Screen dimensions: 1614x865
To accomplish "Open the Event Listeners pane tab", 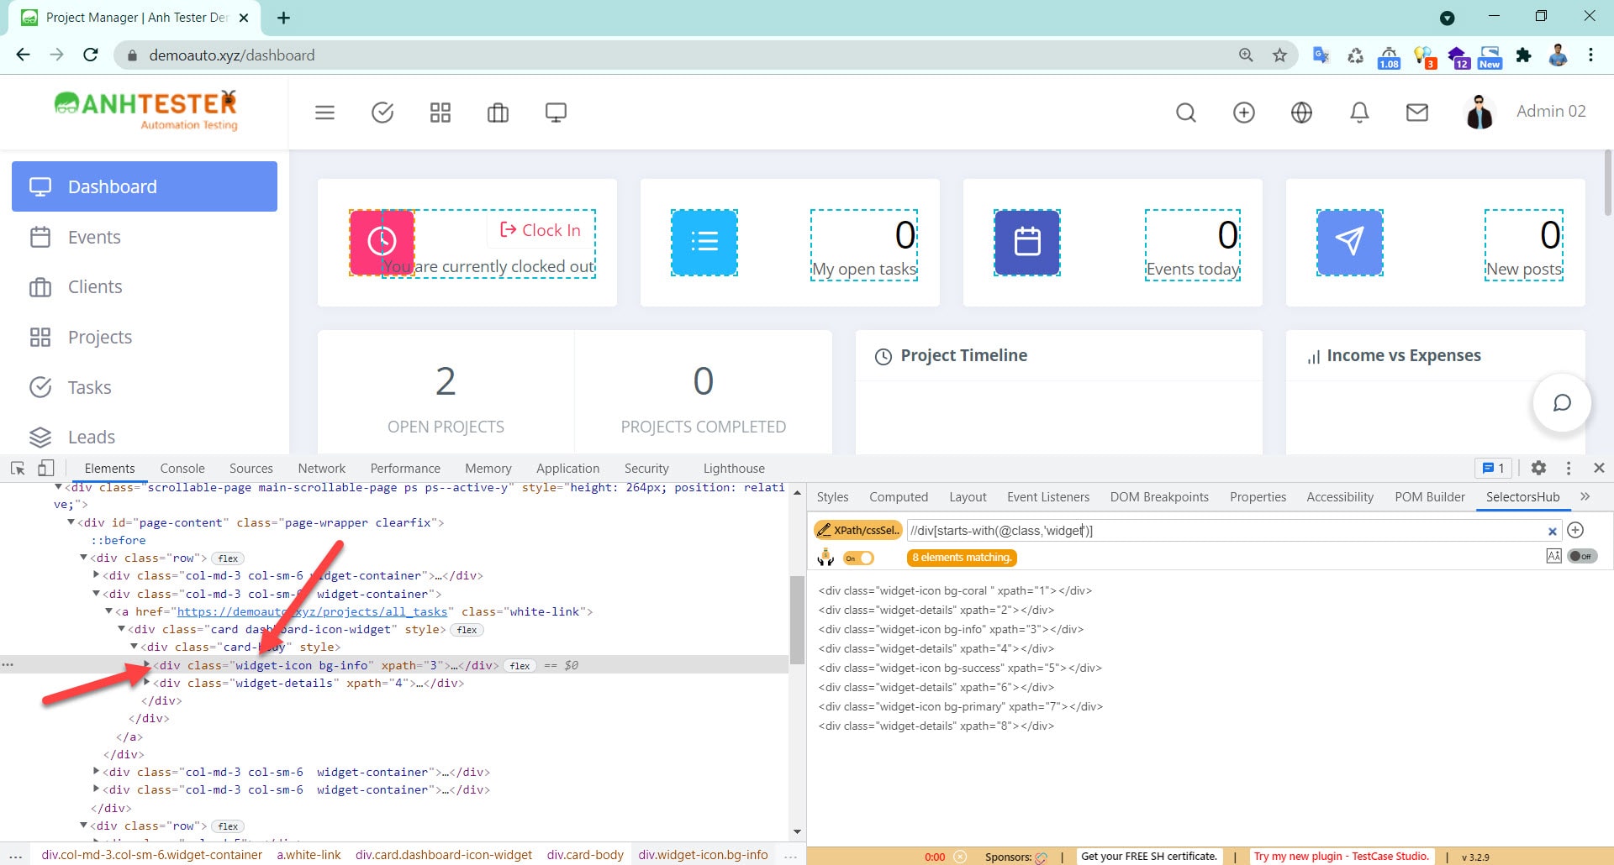I will click(1048, 497).
